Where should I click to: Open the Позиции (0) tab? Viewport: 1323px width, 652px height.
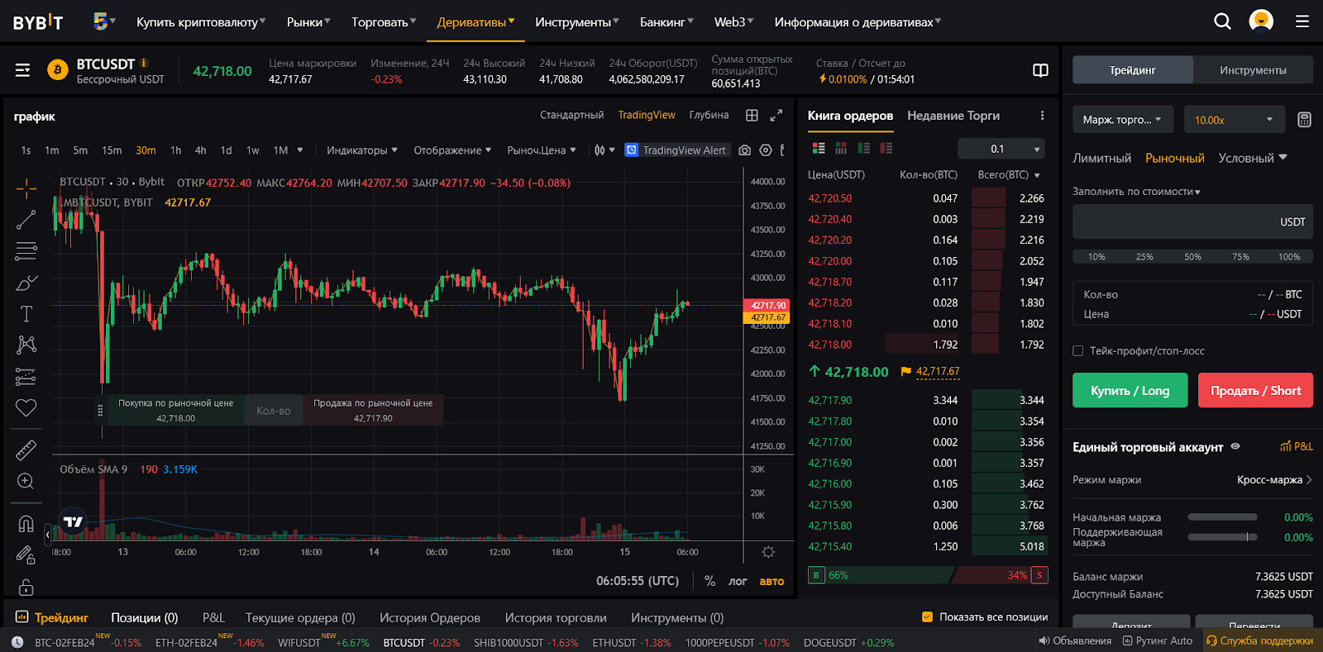pyautogui.click(x=145, y=618)
